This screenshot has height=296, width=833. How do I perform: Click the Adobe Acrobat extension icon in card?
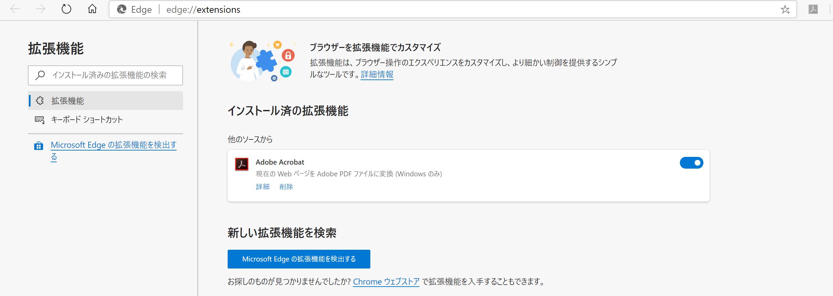242,164
